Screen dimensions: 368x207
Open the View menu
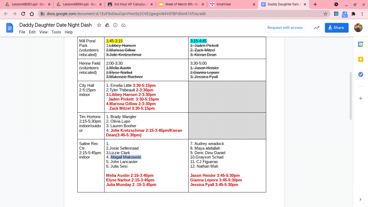point(43,32)
